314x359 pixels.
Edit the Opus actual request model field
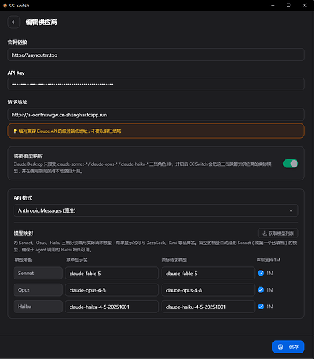coord(208,290)
